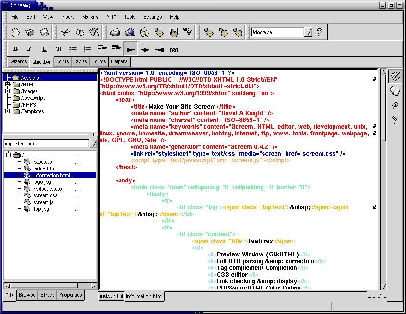Toggle justify text alignment
406x314 pixels.
point(174,48)
